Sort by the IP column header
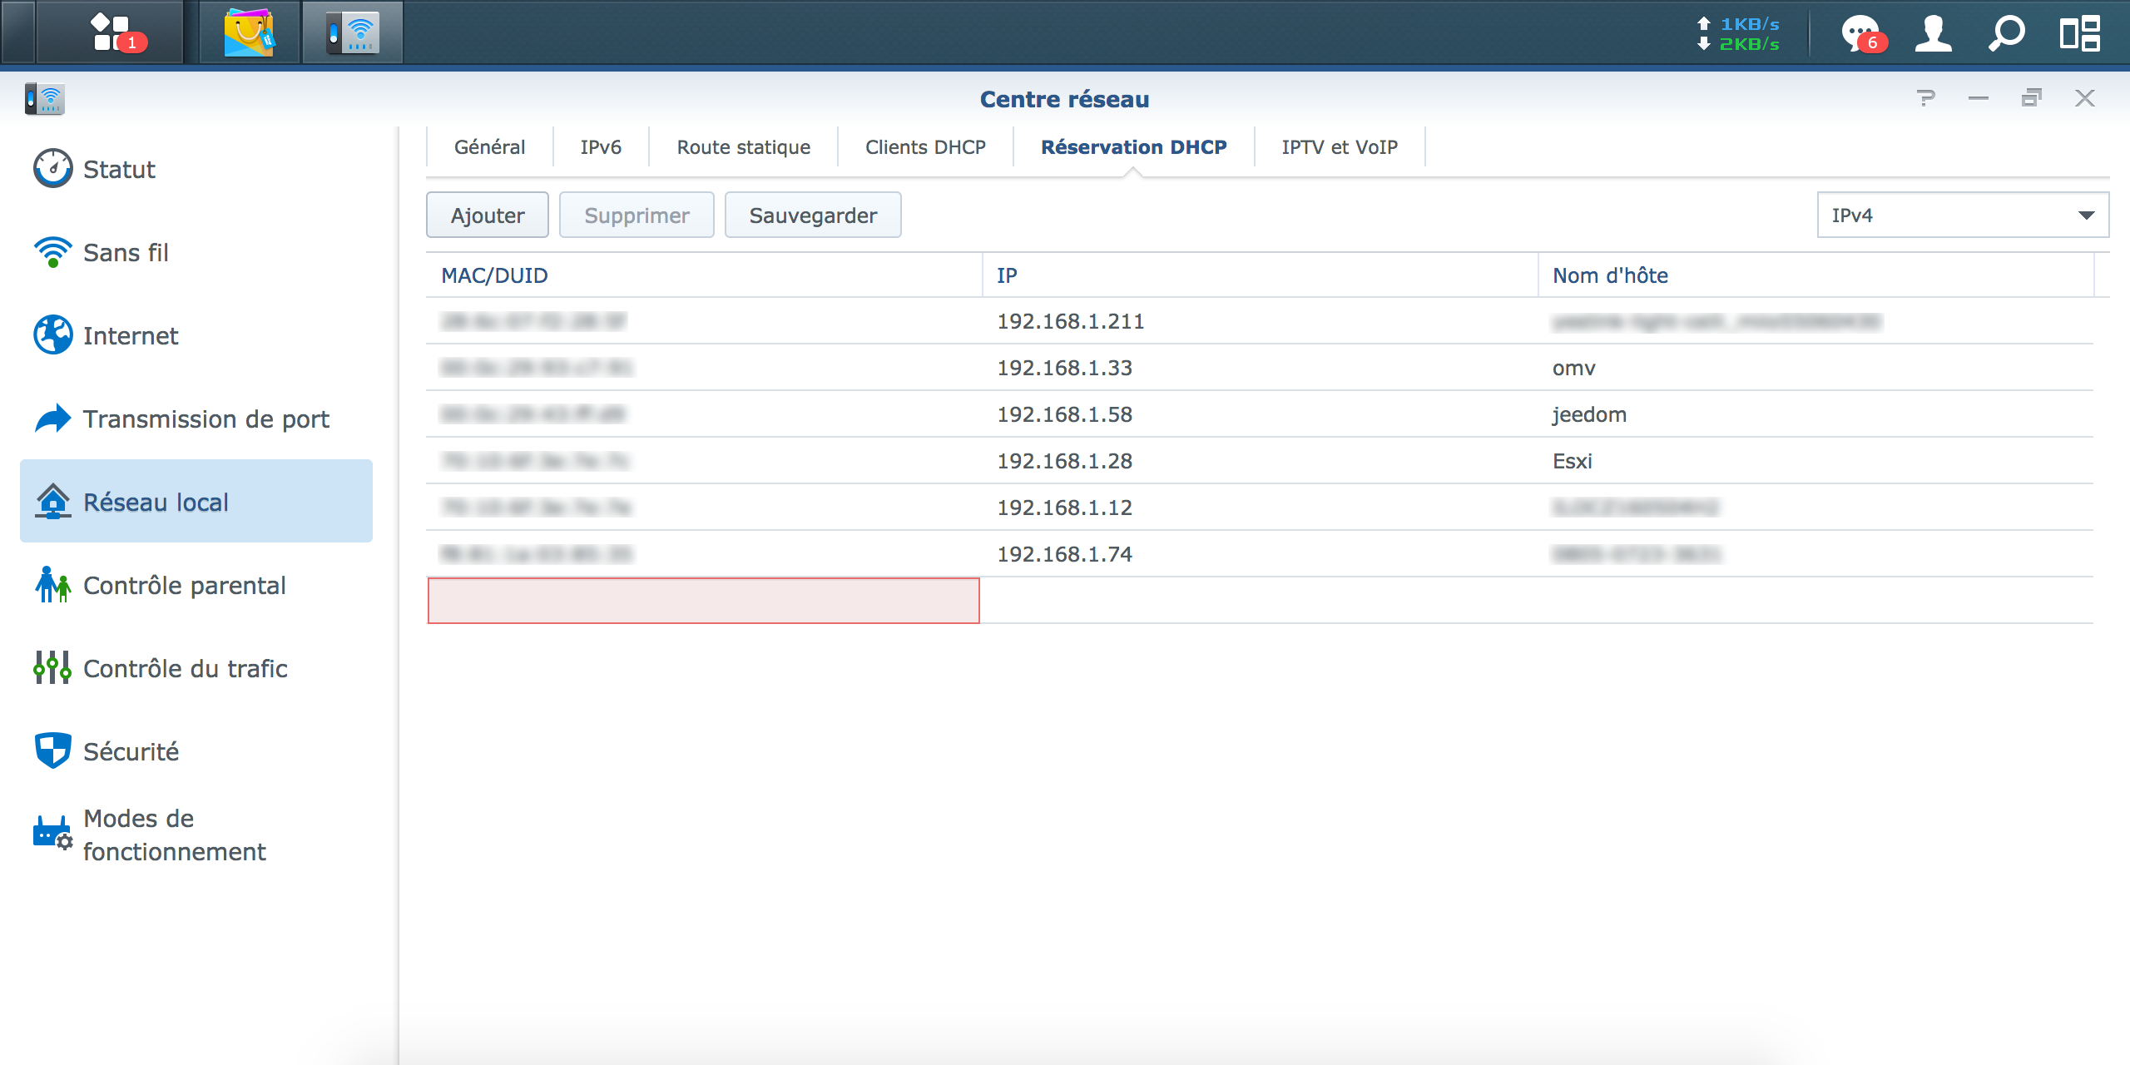Image resolution: width=2130 pixels, height=1065 pixels. [x=1260, y=275]
